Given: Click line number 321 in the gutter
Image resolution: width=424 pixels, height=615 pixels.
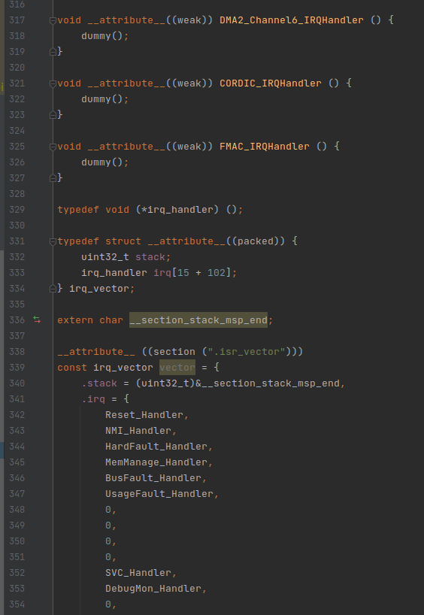Looking at the screenshot, I should (x=17, y=83).
